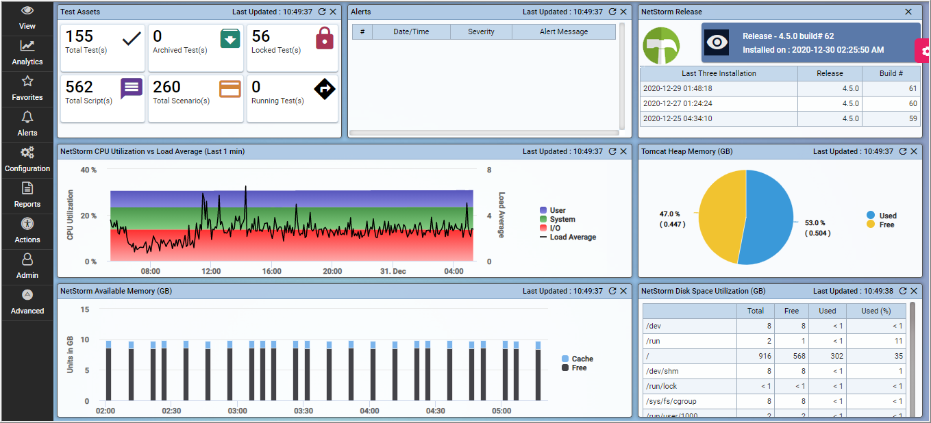Screen dimensions: 931x423
Task: Click the Total Test(s) checkmark icon
Action: (x=131, y=39)
